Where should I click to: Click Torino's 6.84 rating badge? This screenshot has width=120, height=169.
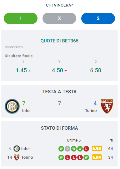pyautogui.click(x=97, y=157)
